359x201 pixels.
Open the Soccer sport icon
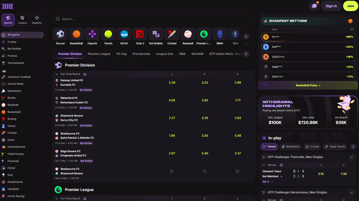click(60, 34)
